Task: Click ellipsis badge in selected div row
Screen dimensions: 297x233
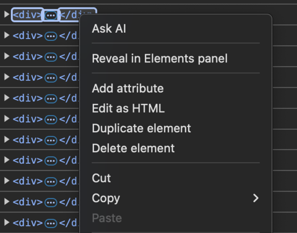Action: [51, 15]
